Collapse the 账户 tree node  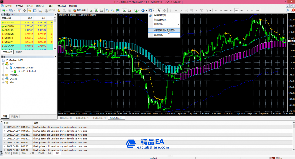click(3, 64)
